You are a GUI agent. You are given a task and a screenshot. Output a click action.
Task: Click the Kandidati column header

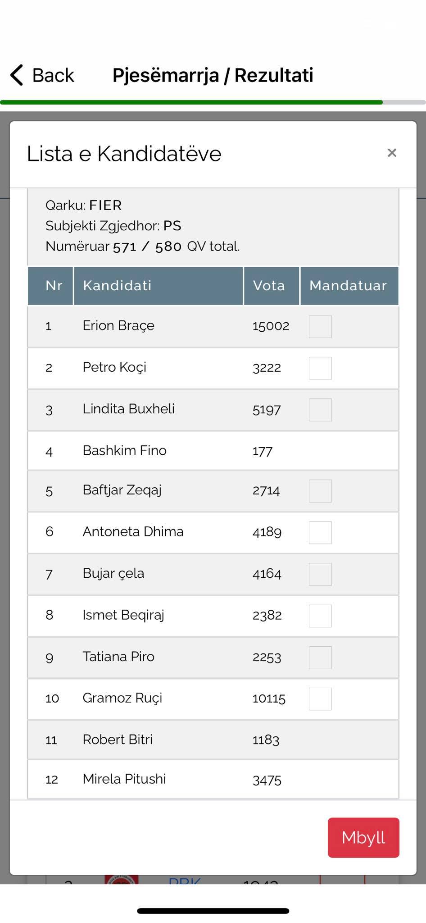click(x=158, y=286)
